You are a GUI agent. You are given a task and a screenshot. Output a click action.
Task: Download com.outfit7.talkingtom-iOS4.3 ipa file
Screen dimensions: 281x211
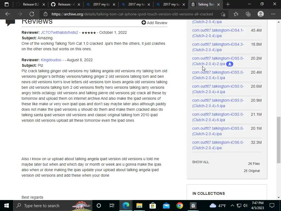click(218, 47)
